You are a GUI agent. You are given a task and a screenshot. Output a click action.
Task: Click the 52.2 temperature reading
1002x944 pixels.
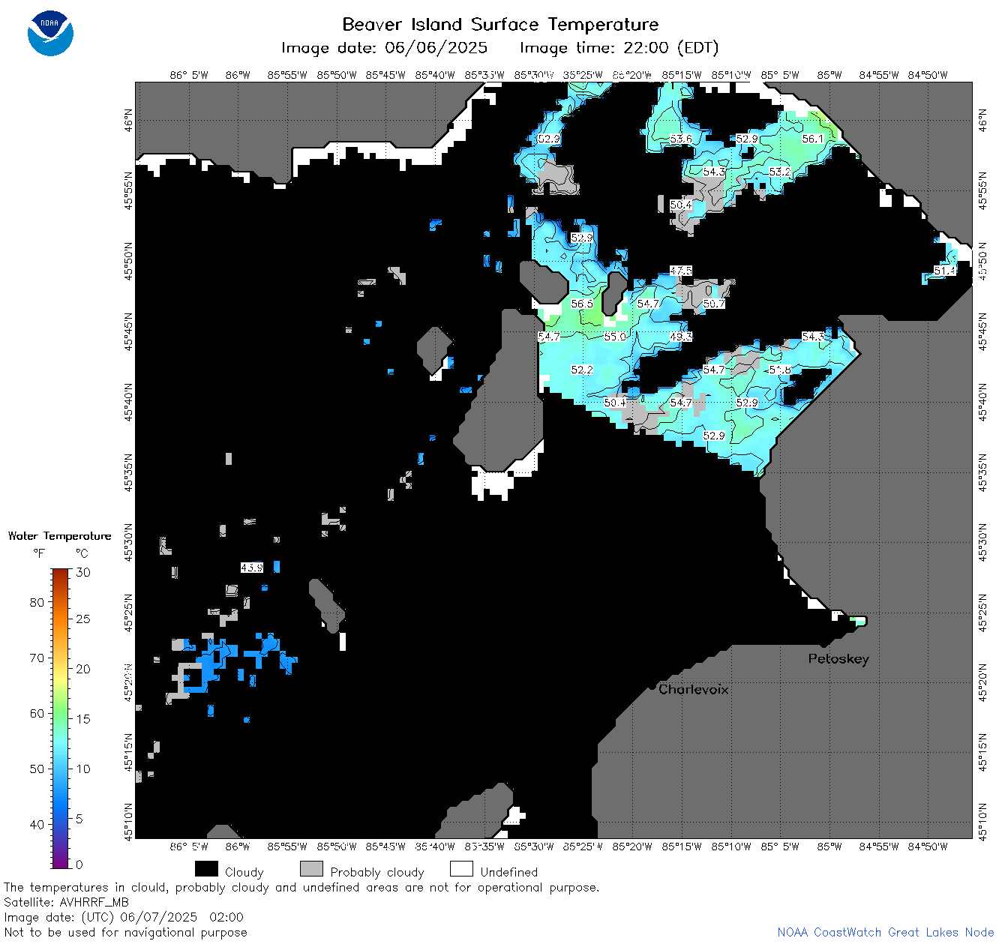pyautogui.click(x=582, y=370)
